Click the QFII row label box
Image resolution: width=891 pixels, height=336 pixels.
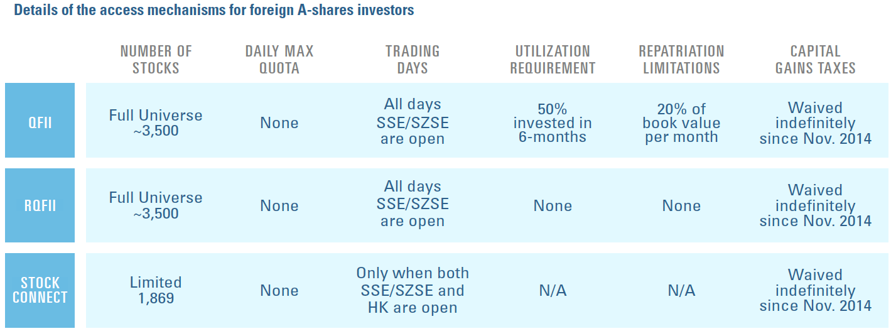[40, 120]
